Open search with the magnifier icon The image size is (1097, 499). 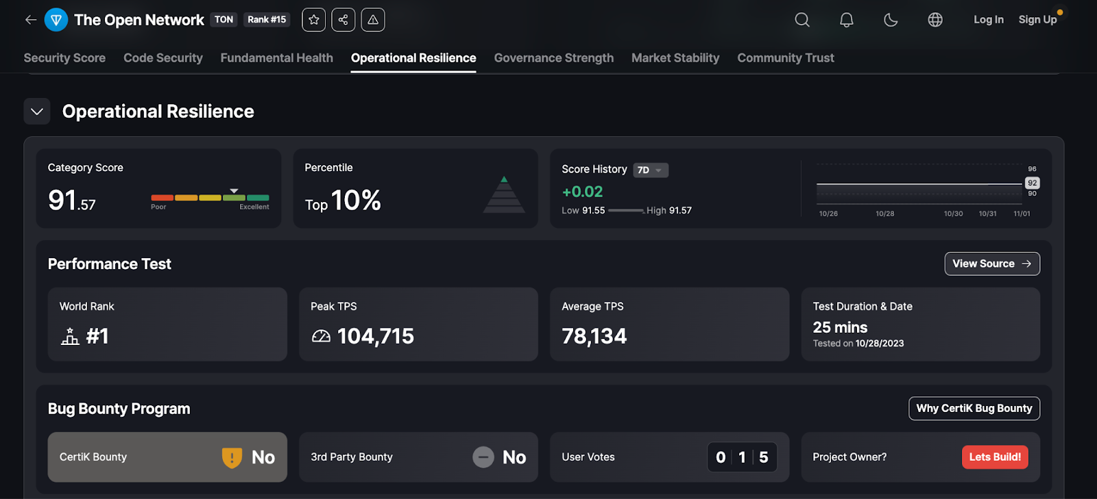click(802, 20)
